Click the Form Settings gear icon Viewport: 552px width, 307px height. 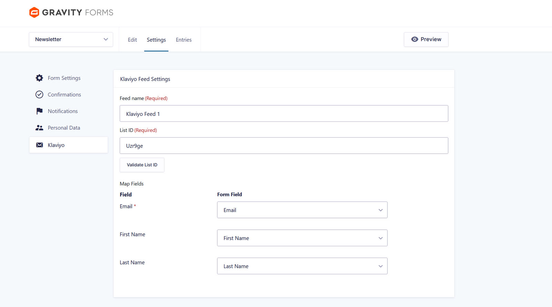coord(39,78)
